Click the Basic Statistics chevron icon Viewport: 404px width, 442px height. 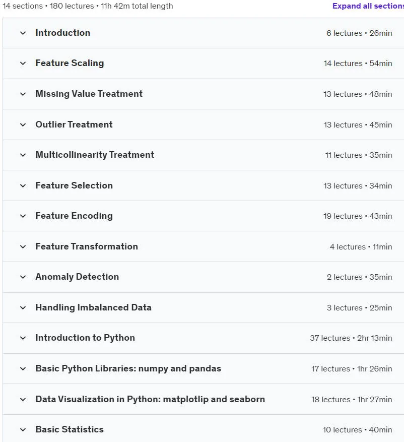pyautogui.click(x=23, y=430)
